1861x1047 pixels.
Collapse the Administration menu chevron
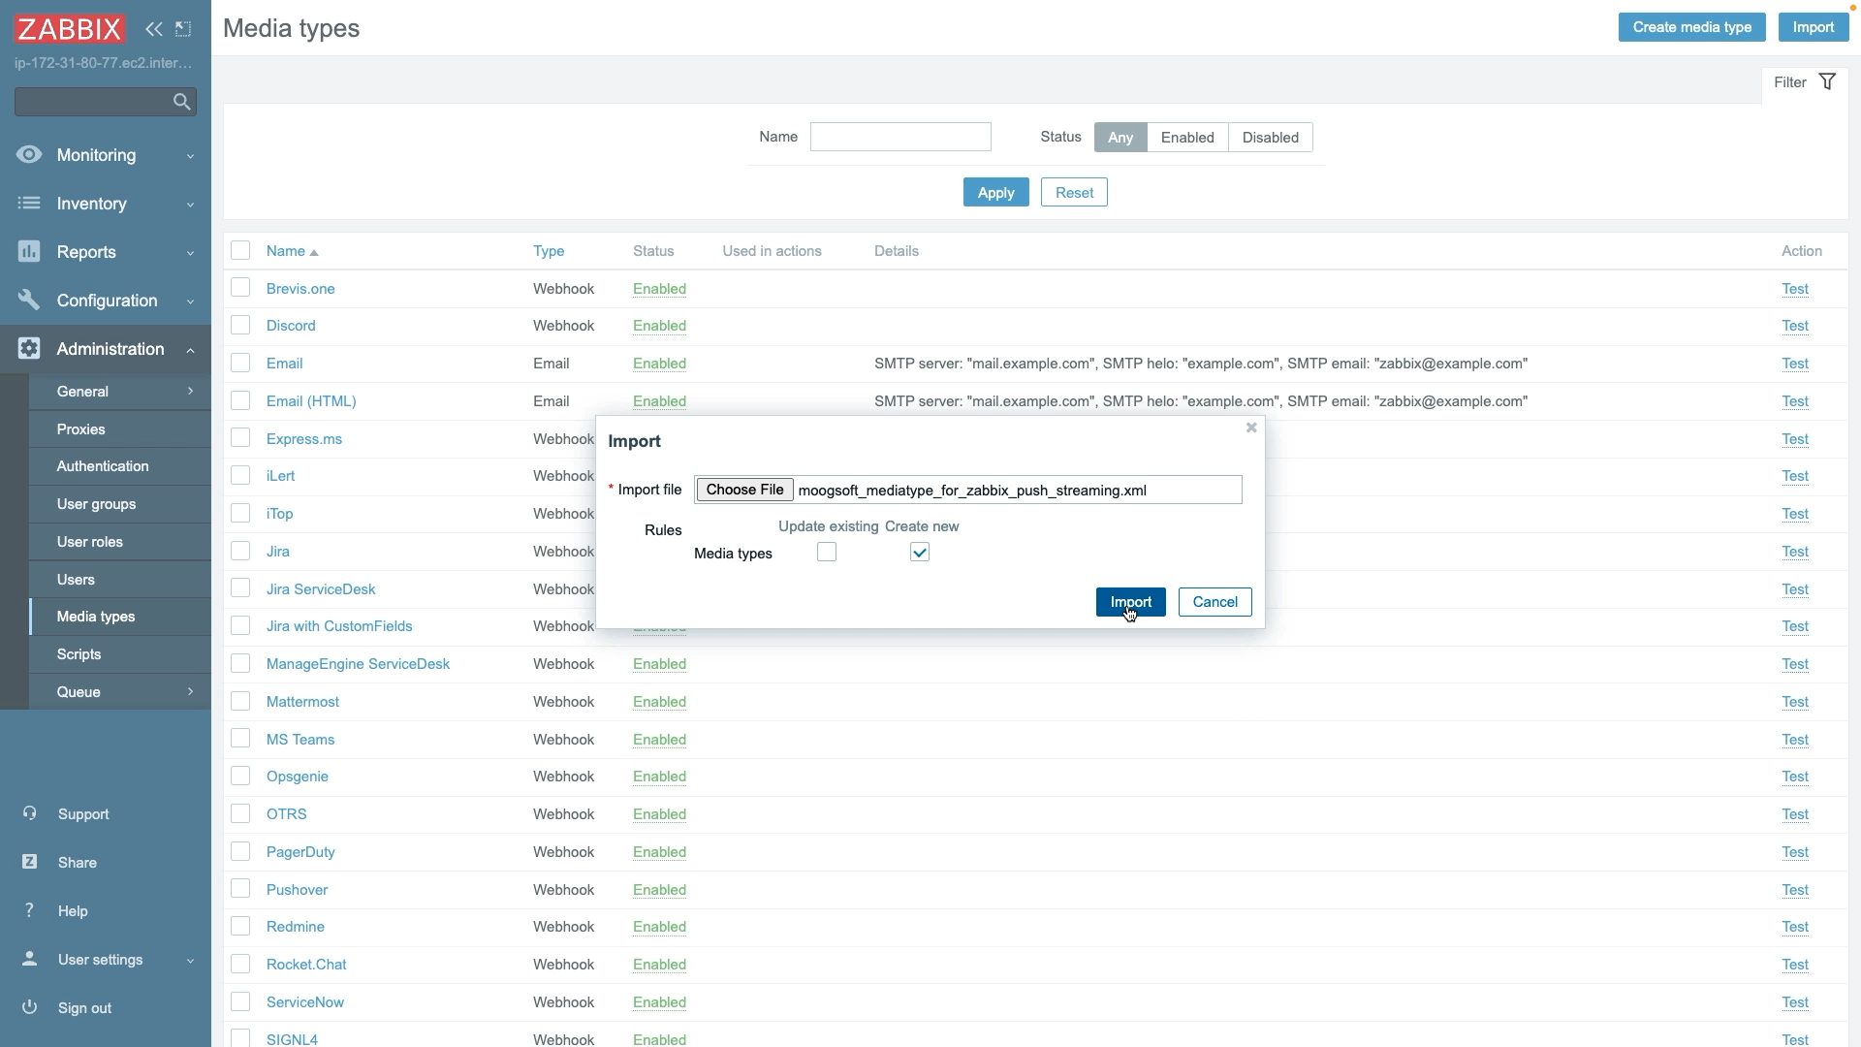190,350
